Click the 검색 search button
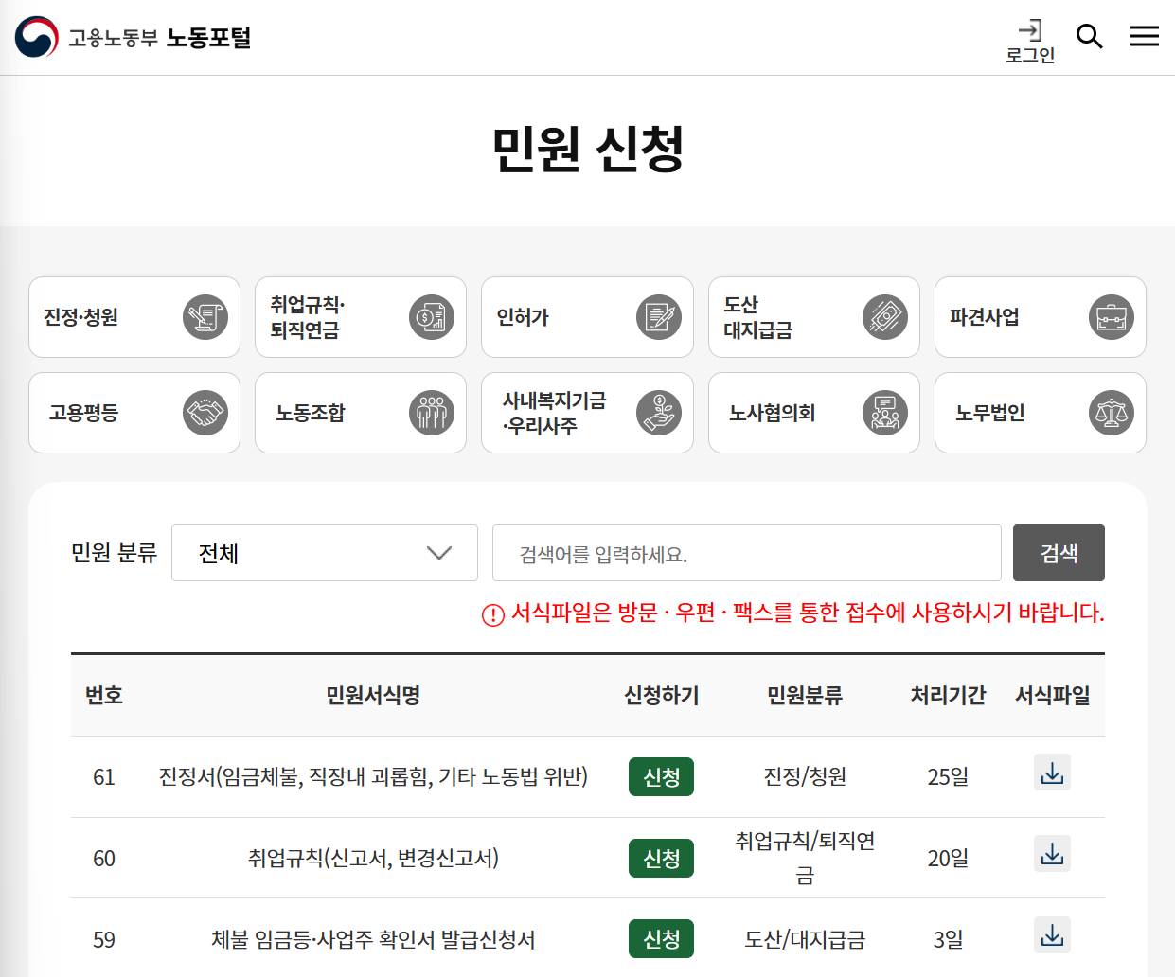The height and width of the screenshot is (977, 1175). pos(1058,553)
